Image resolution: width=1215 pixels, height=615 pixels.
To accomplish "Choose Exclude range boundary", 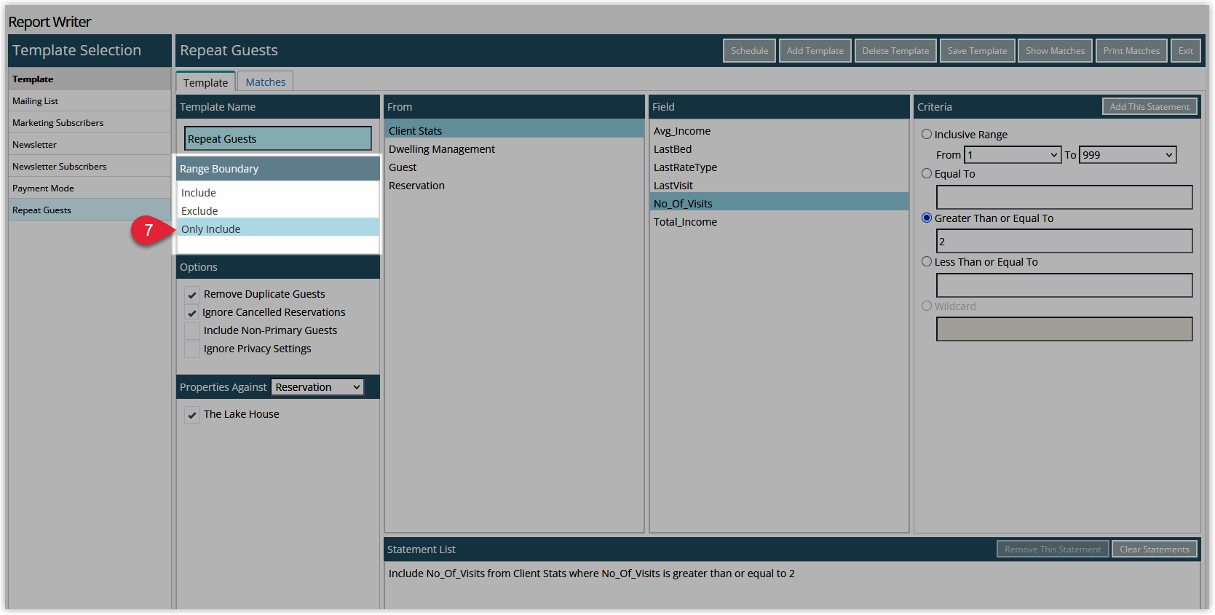I will [278, 211].
